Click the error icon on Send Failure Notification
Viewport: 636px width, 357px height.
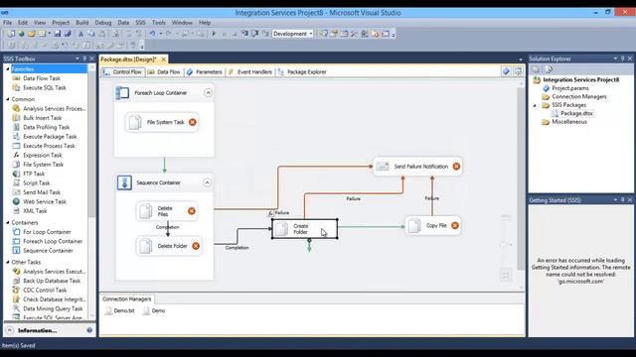[x=456, y=167]
